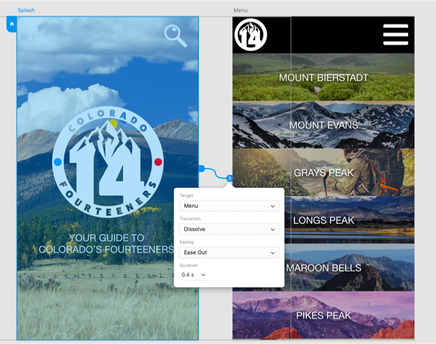This screenshot has width=436, height=344.
Task: Click the blue home artboard icon
Action: (11, 24)
